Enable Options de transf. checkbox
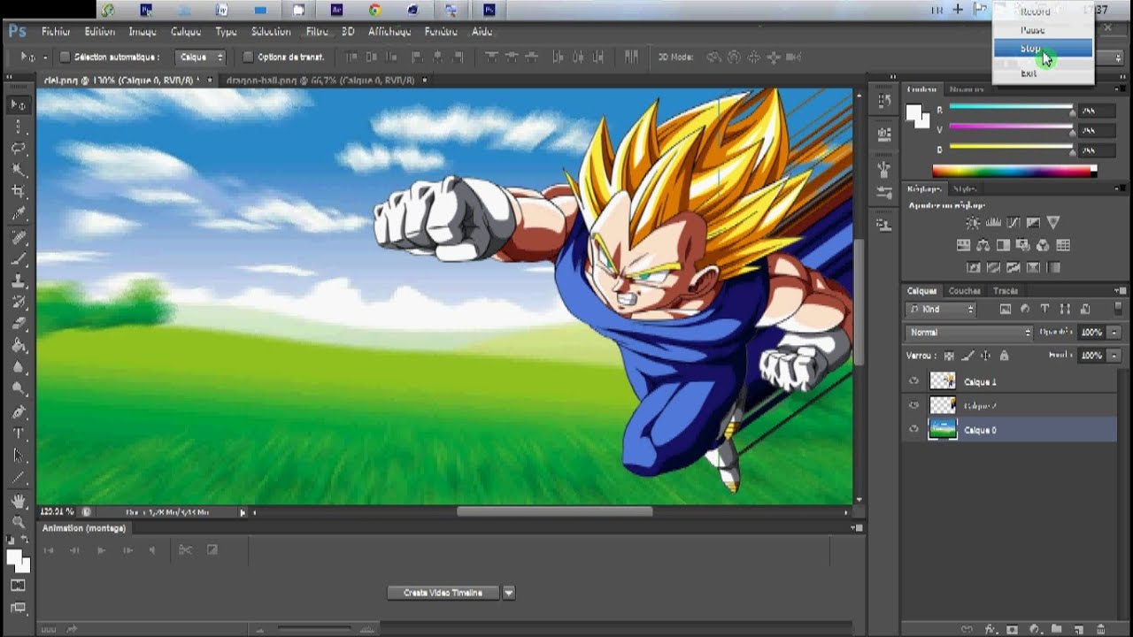1133x637 pixels. coord(248,58)
